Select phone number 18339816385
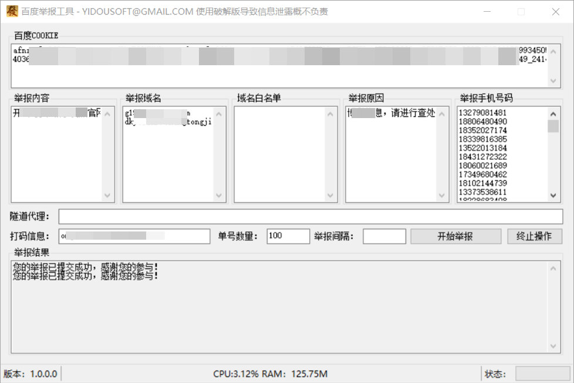Image resolution: width=574 pixels, height=383 pixels. click(x=483, y=139)
